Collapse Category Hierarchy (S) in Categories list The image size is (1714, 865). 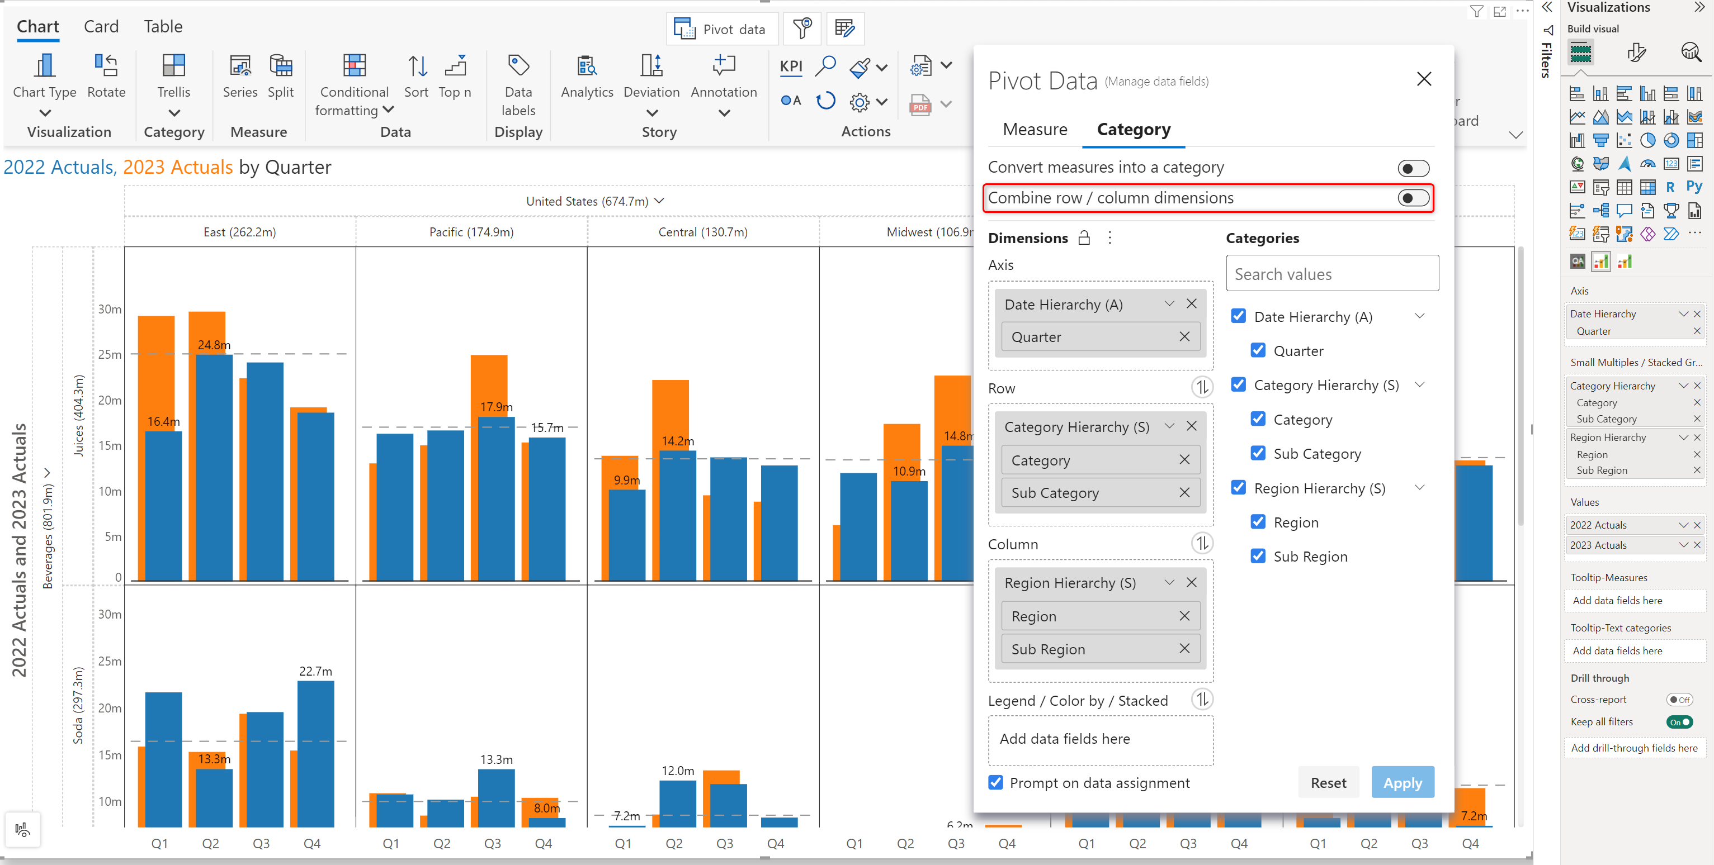(x=1419, y=385)
